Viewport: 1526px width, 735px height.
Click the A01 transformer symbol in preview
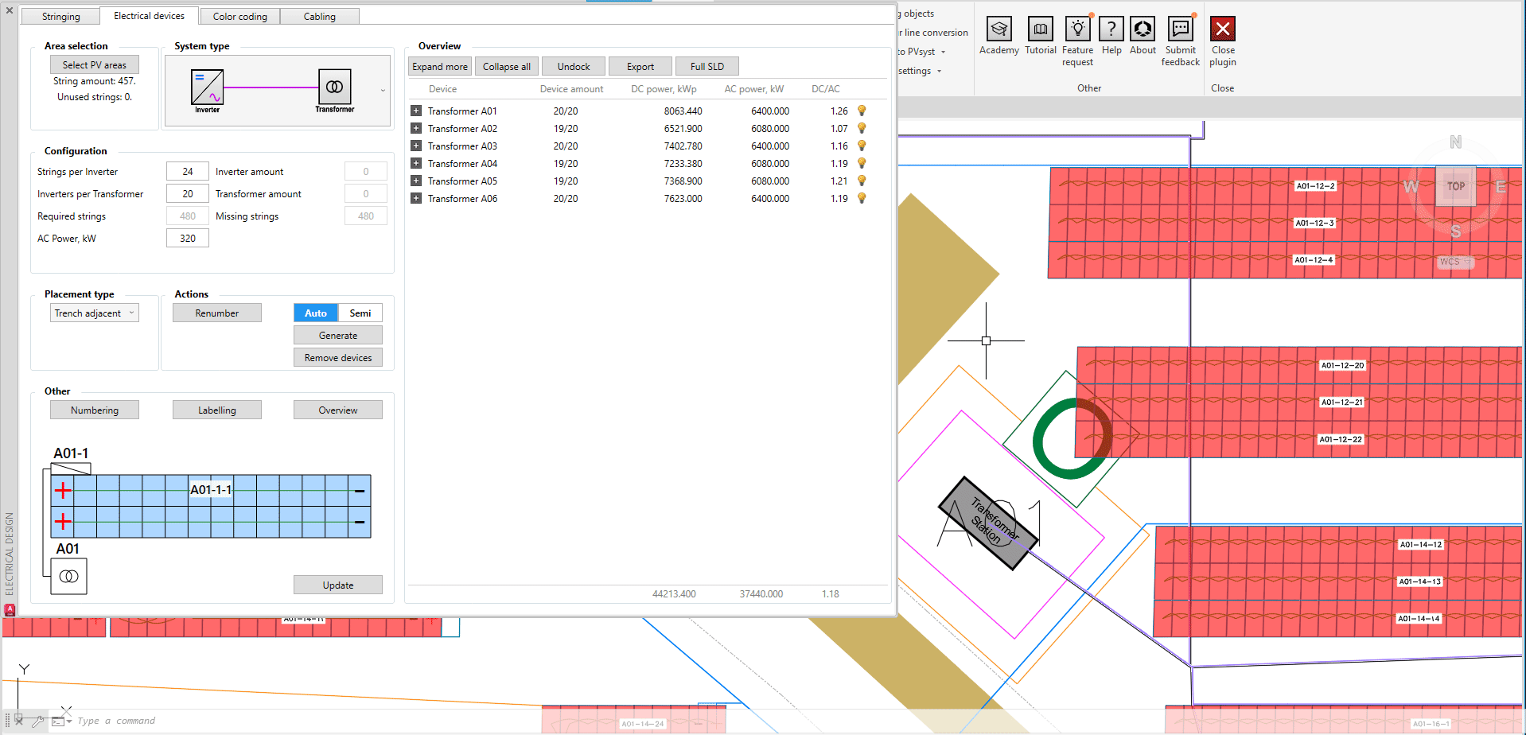pyautogui.click(x=69, y=577)
